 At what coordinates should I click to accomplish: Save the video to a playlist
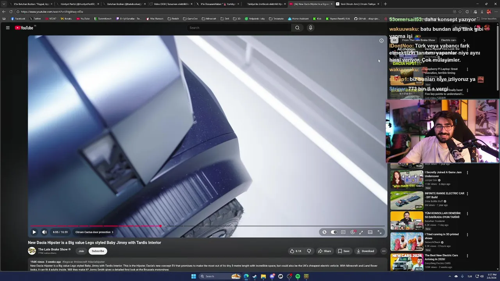coord(344,251)
